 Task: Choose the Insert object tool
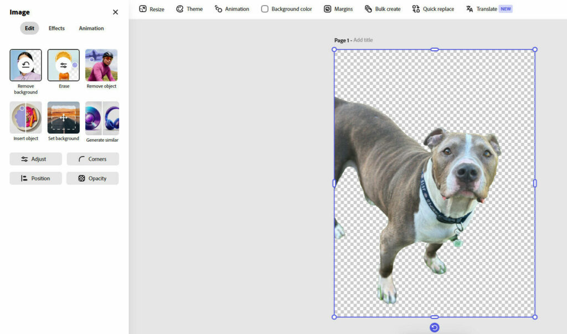[25, 117]
